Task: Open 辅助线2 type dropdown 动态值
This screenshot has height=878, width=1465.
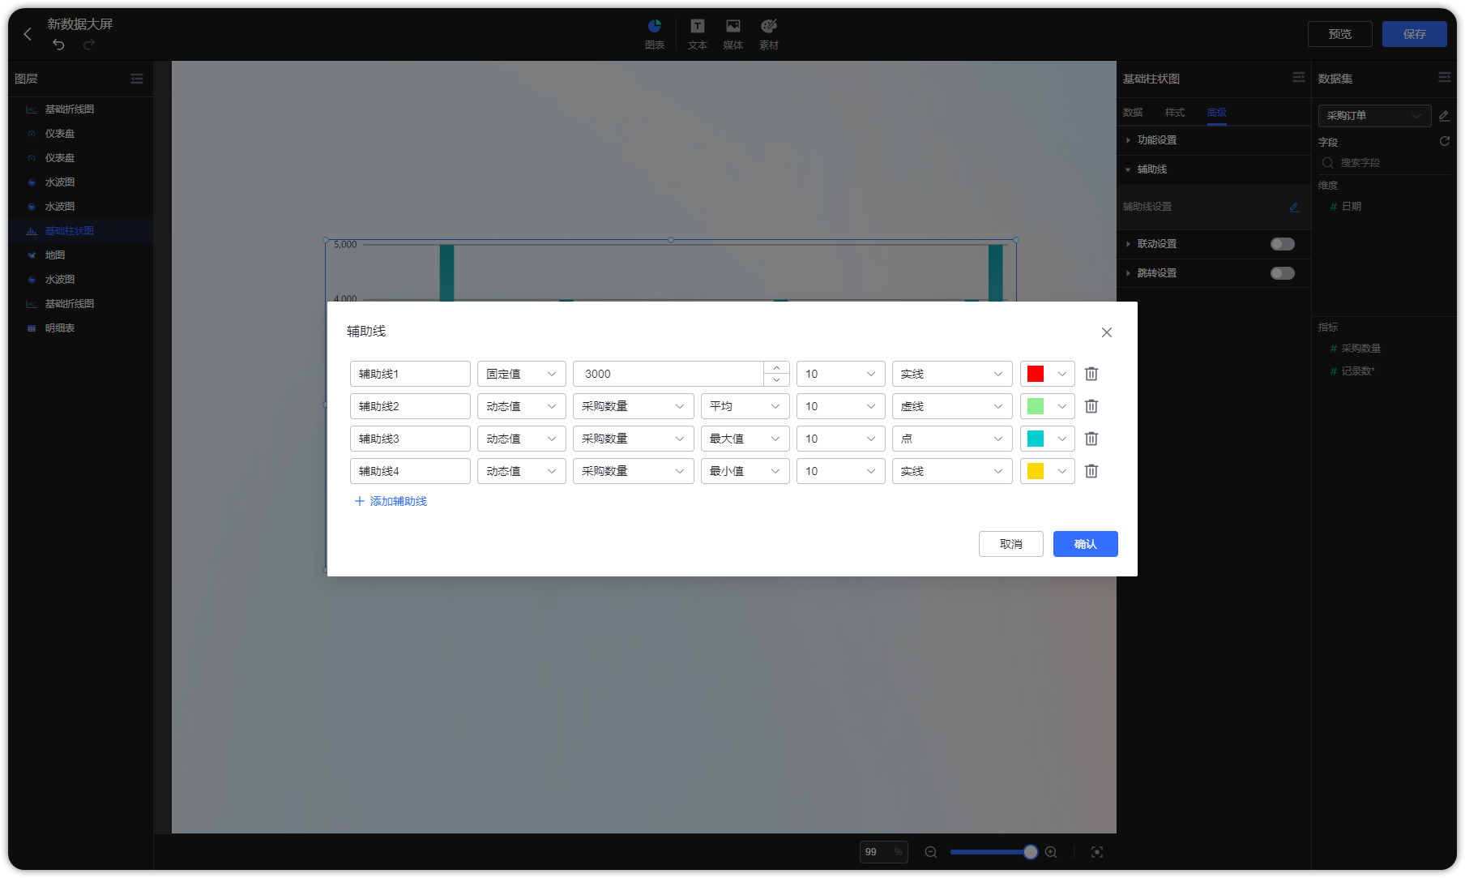Action: (522, 406)
